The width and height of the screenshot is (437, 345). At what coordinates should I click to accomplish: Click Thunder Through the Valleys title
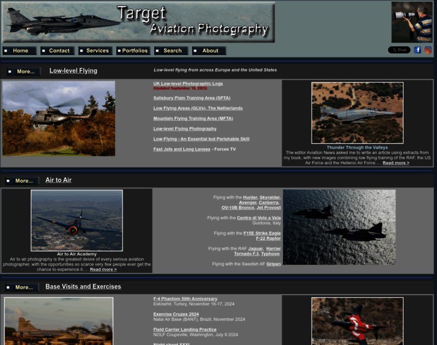click(357, 147)
